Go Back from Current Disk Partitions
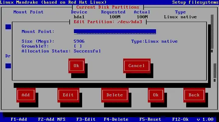 pos(194,95)
